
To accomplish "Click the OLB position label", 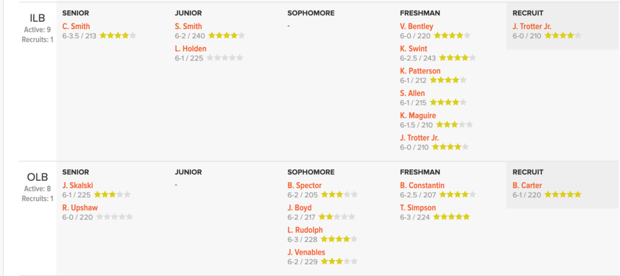I will pyautogui.click(x=38, y=177).
